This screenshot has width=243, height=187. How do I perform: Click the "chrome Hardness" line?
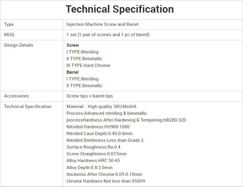[x=106, y=181]
